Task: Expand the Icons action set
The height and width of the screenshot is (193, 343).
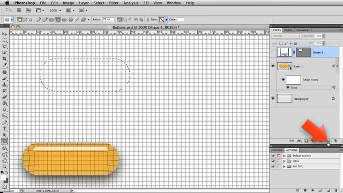Action: (x=284, y=161)
